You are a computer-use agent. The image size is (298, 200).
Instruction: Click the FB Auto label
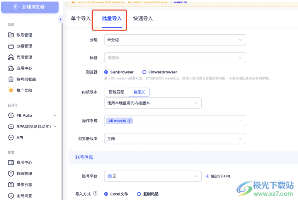[x=24, y=115]
